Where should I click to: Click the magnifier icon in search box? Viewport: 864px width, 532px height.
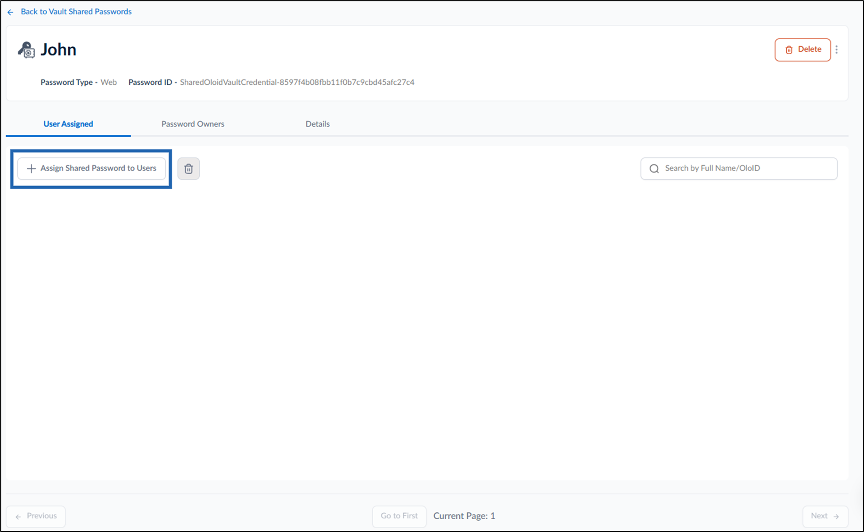coord(654,169)
